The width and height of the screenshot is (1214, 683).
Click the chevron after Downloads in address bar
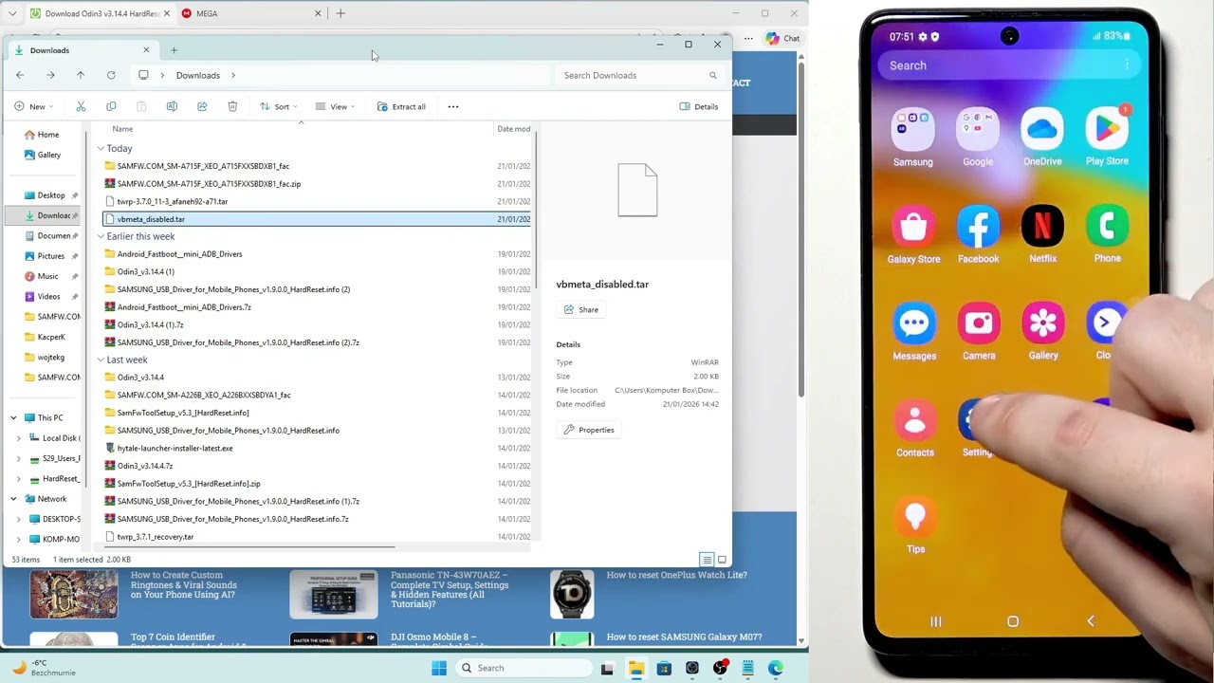click(x=232, y=75)
